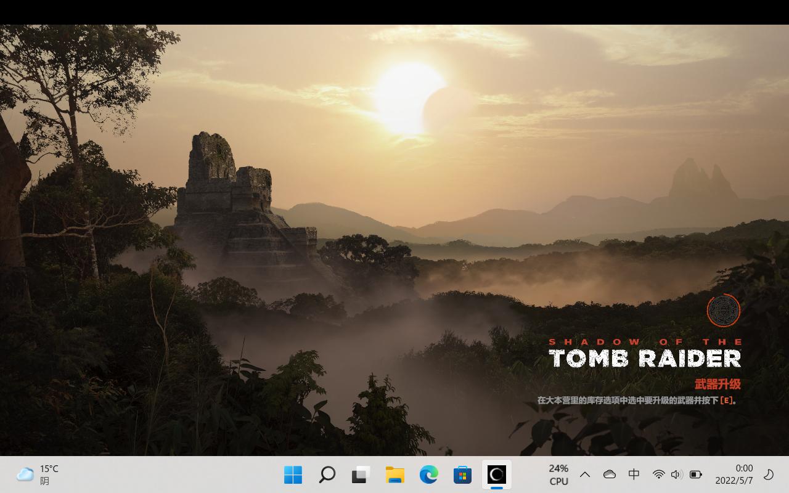Launch File Explorer from taskbar
The height and width of the screenshot is (493, 789).
394,475
